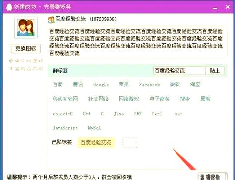
Task: Select the 苹果 tag
Action: 124,84
